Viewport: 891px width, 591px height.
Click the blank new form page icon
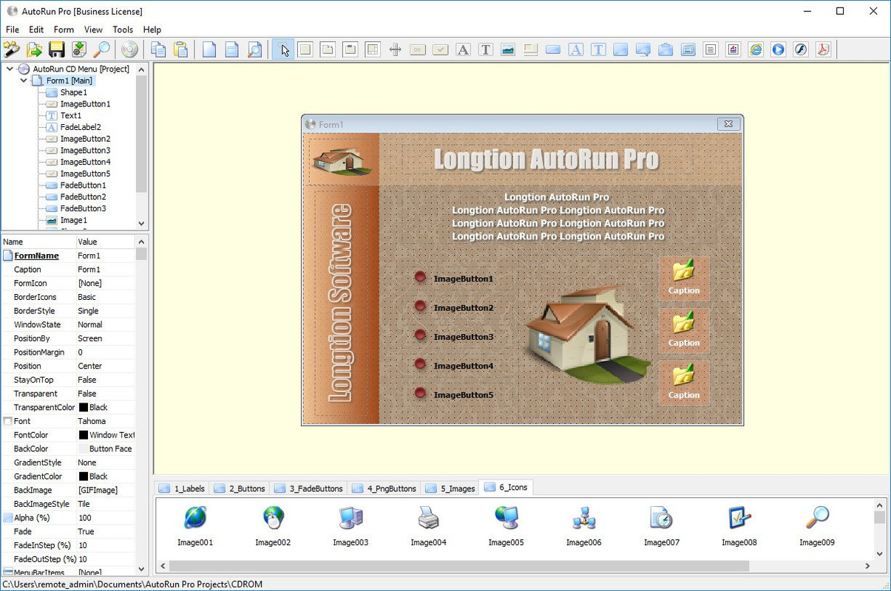pos(209,49)
